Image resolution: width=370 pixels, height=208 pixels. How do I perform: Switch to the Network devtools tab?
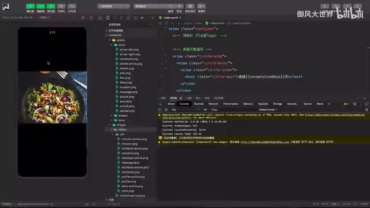[213, 104]
